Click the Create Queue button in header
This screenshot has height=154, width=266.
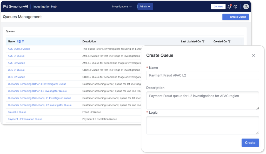[236, 17]
